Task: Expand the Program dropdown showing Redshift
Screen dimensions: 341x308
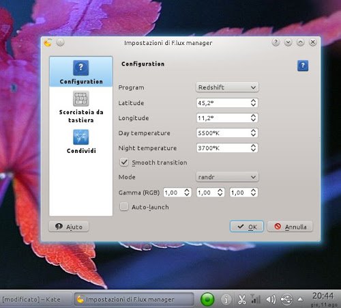Action: click(x=227, y=87)
